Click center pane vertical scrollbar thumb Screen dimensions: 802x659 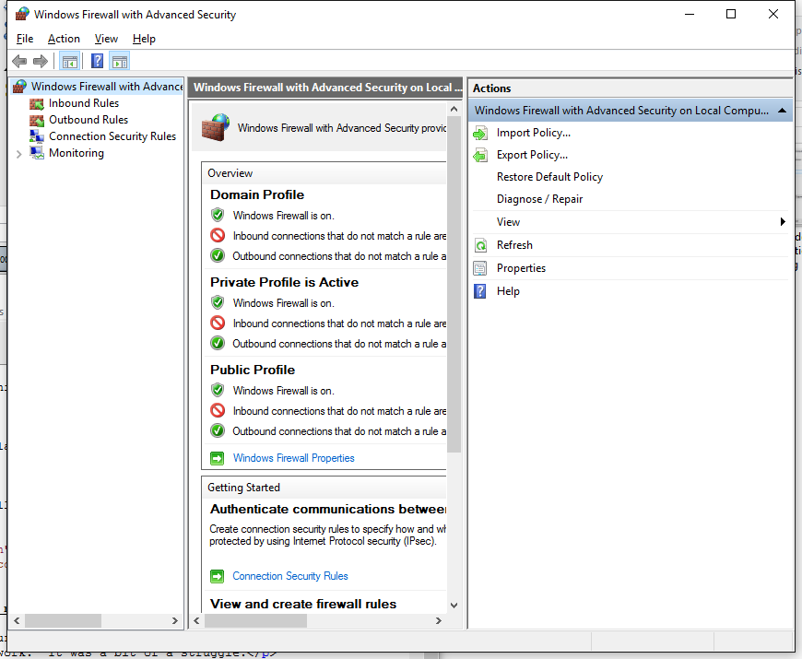tap(454, 284)
